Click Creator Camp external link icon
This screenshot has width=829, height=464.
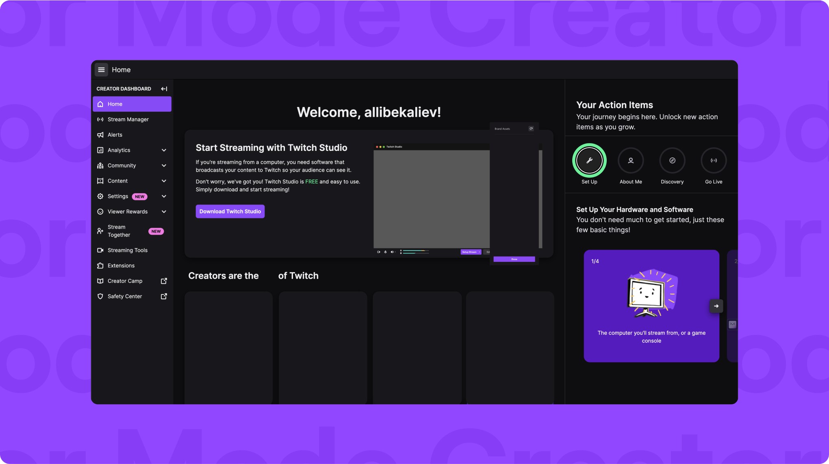[x=164, y=281]
